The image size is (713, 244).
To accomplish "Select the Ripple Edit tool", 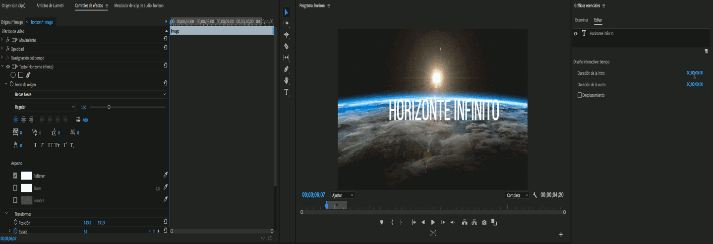I will pos(286,35).
